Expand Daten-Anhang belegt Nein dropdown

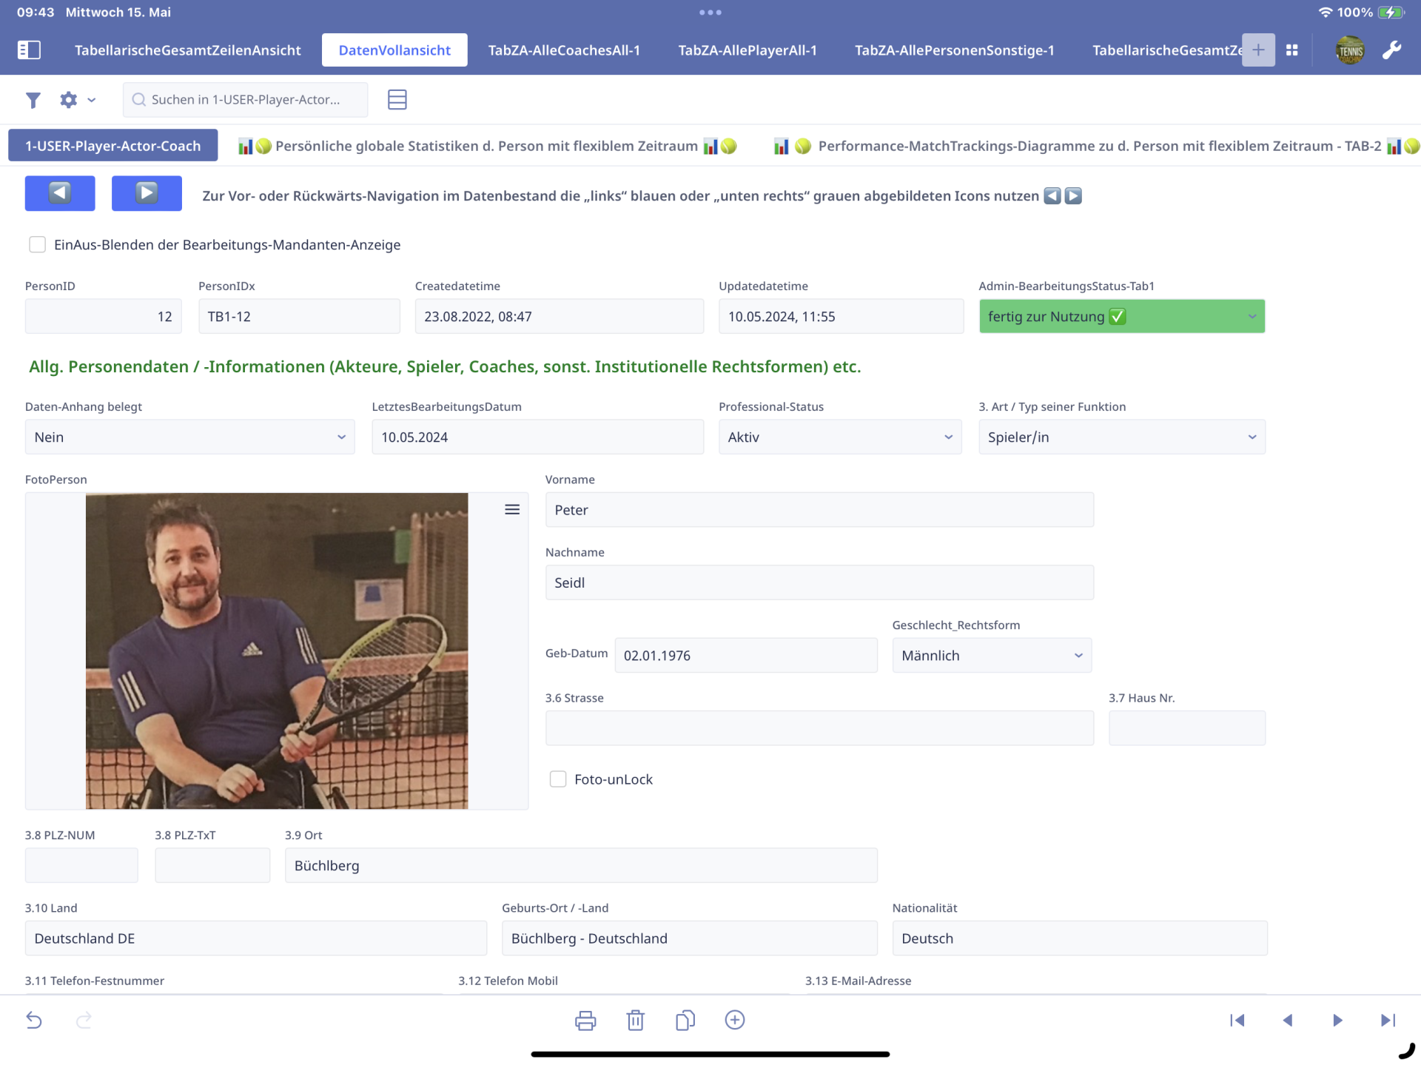click(189, 437)
